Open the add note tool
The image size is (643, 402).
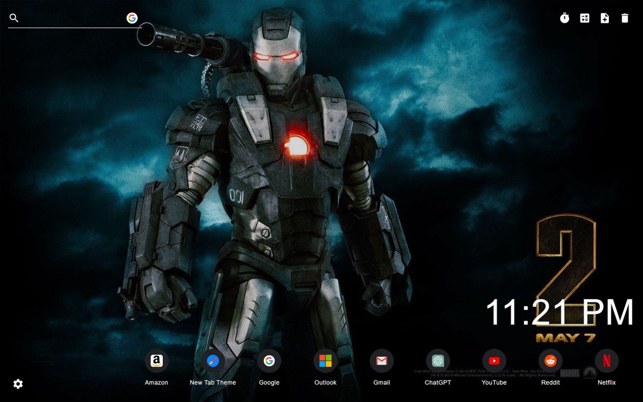click(x=605, y=18)
